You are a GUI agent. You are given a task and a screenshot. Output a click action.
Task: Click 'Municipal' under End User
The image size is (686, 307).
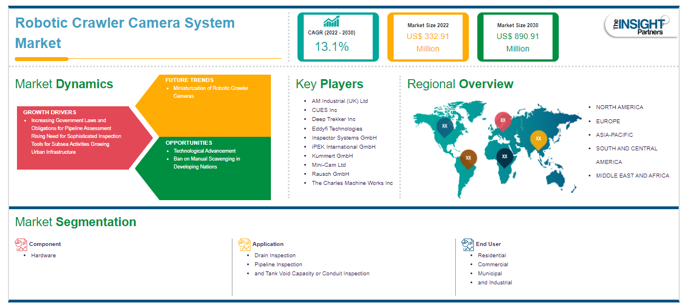tap(490, 274)
